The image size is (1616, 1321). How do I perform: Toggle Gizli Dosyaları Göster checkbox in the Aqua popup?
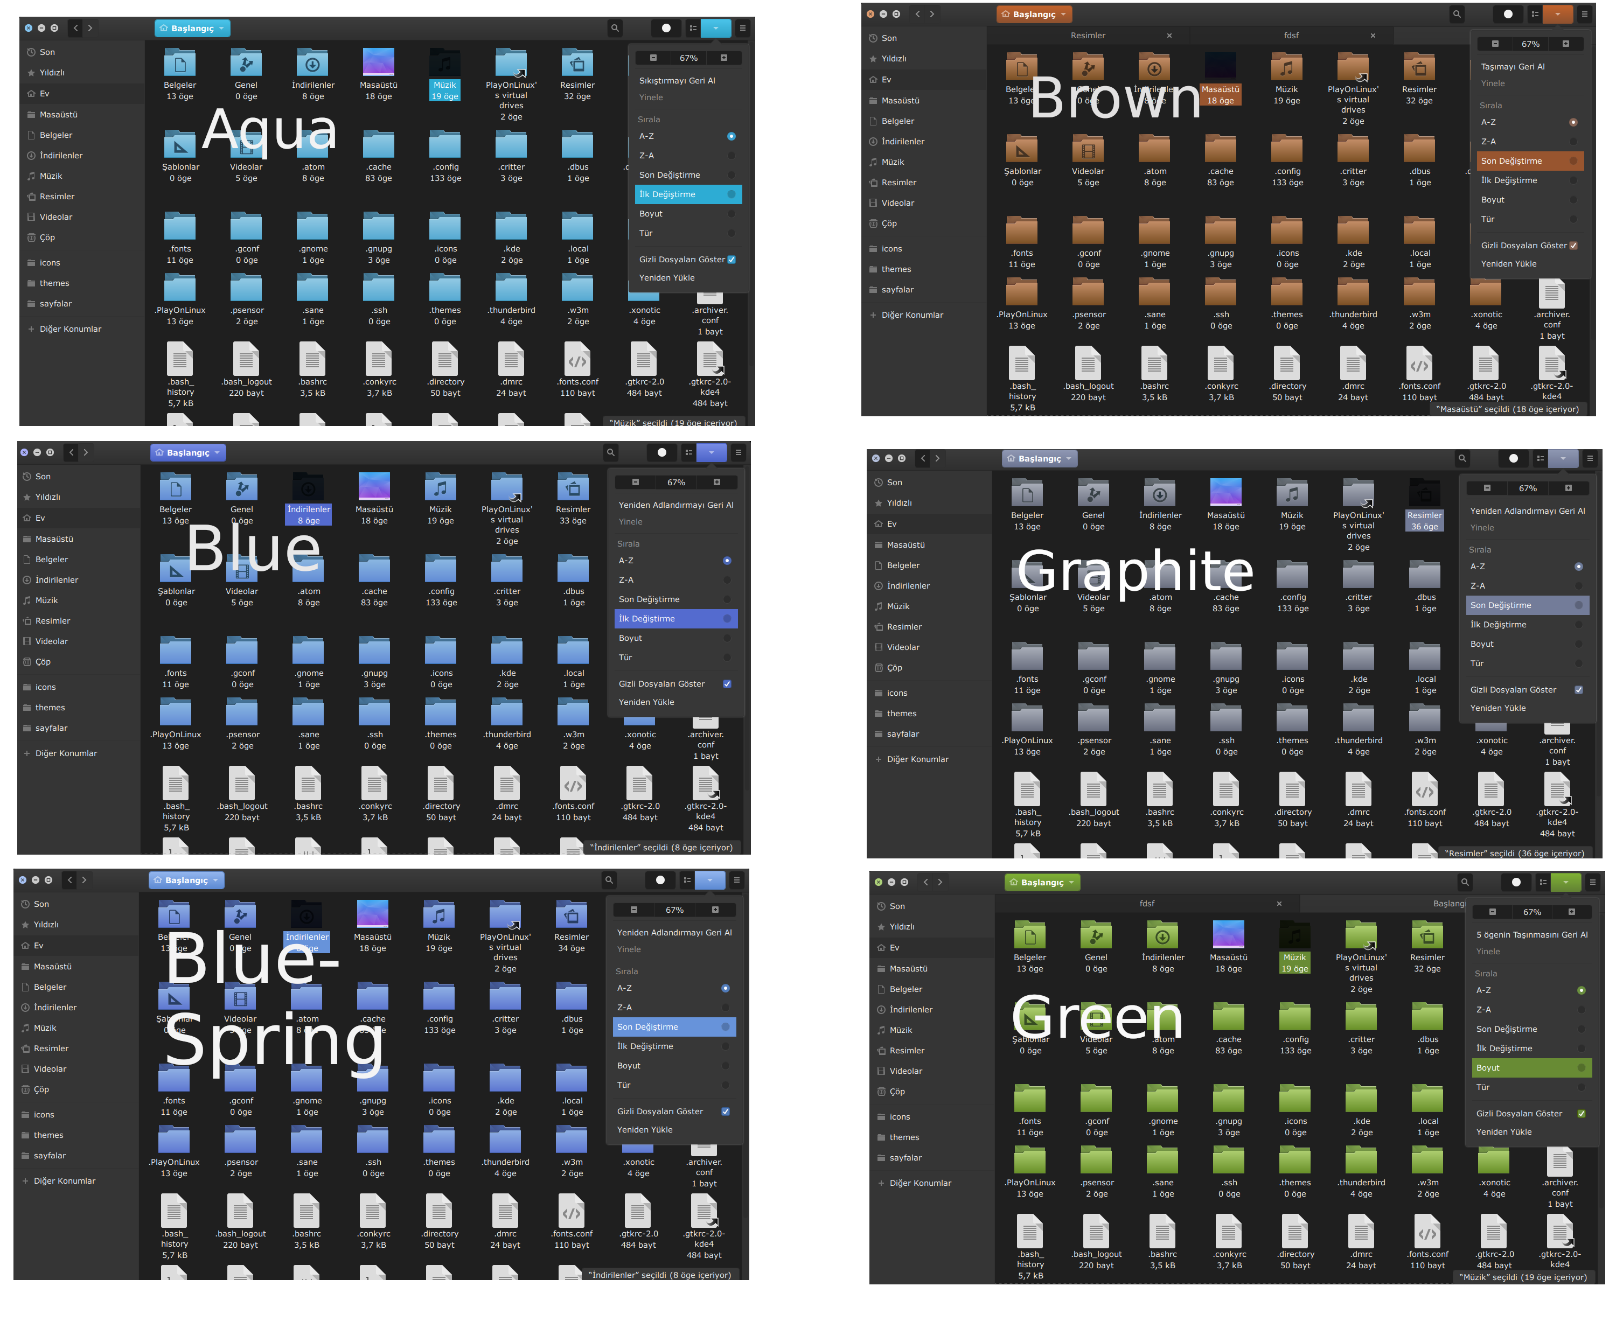coord(731,260)
